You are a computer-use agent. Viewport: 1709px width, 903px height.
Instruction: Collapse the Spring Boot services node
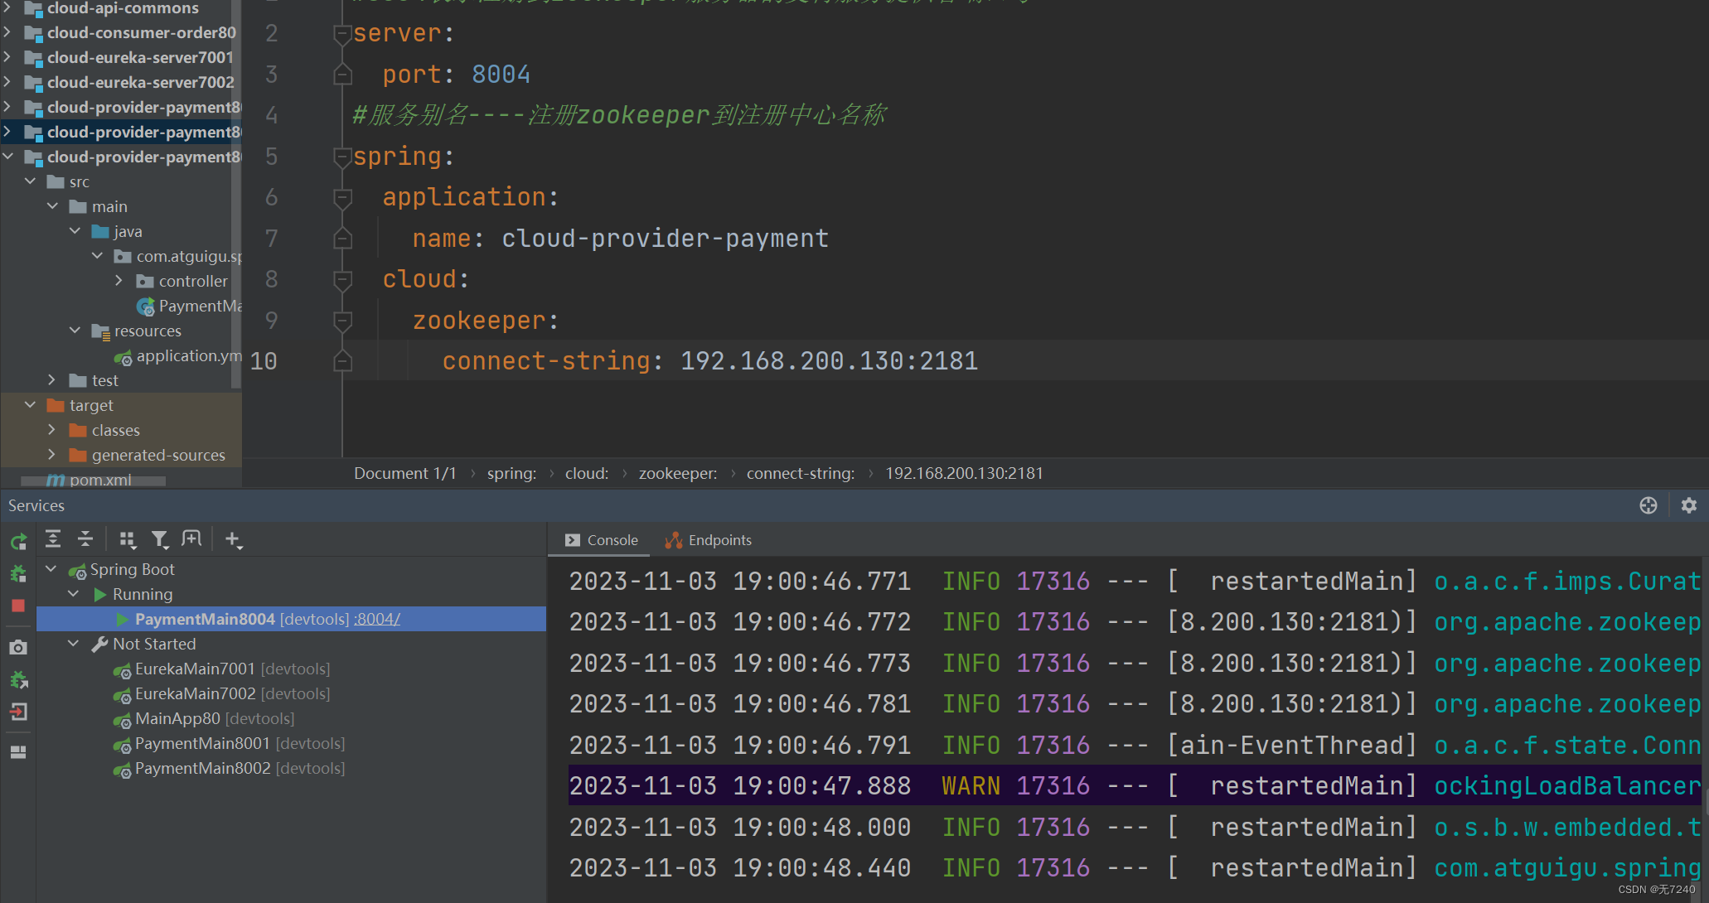[x=51, y=569]
